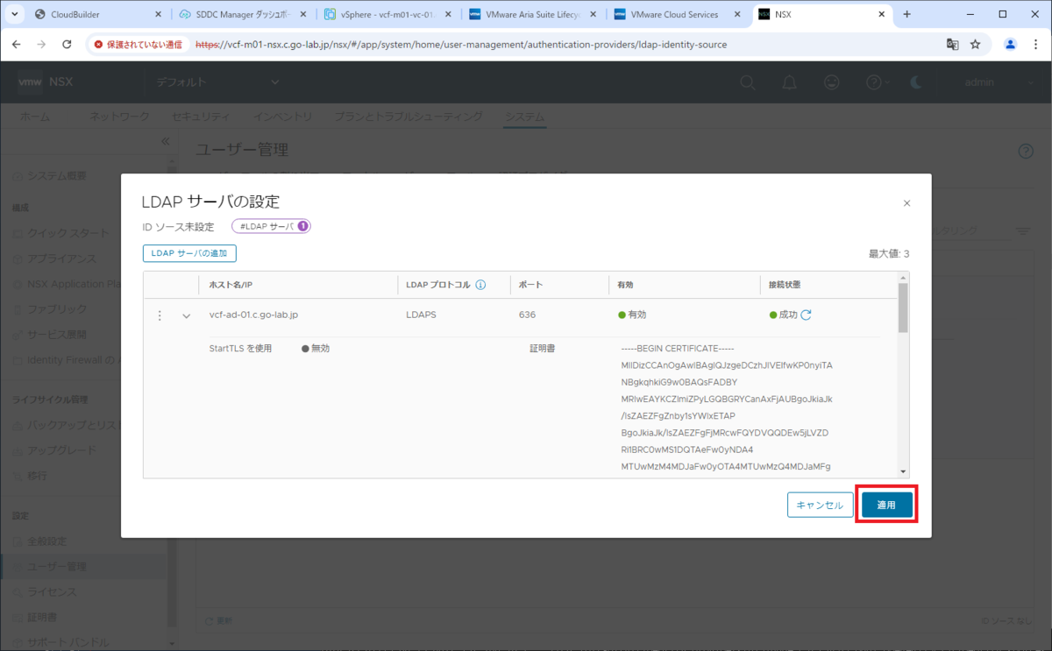The image size is (1052, 651).
Task: Open the デフォルト project dropdown
Action: tap(218, 81)
